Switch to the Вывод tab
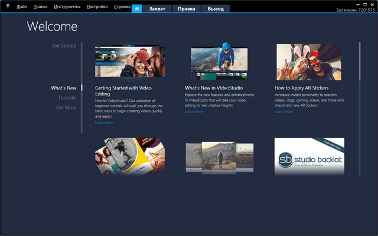378x236 pixels. [x=216, y=9]
